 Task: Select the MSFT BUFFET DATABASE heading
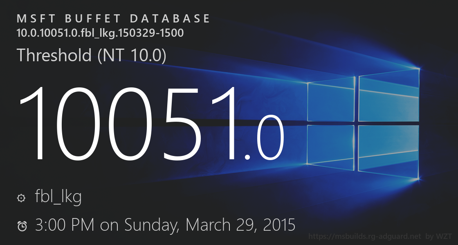tap(113, 19)
